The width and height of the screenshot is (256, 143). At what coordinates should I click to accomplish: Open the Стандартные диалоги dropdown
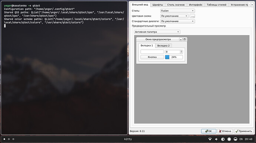point(177,21)
